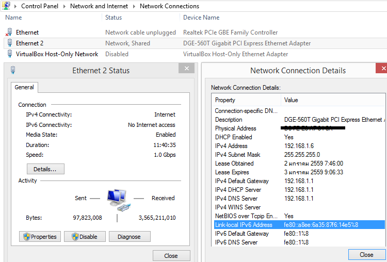Click Close in Network Connection Details

(x=366, y=254)
